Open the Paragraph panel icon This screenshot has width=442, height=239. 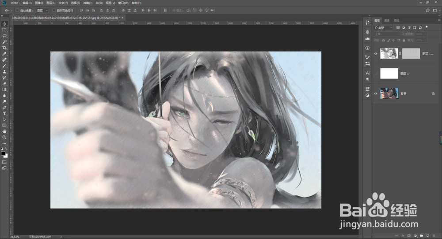(367, 79)
